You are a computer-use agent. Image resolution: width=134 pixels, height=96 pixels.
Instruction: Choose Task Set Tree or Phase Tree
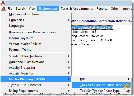tap(101, 85)
